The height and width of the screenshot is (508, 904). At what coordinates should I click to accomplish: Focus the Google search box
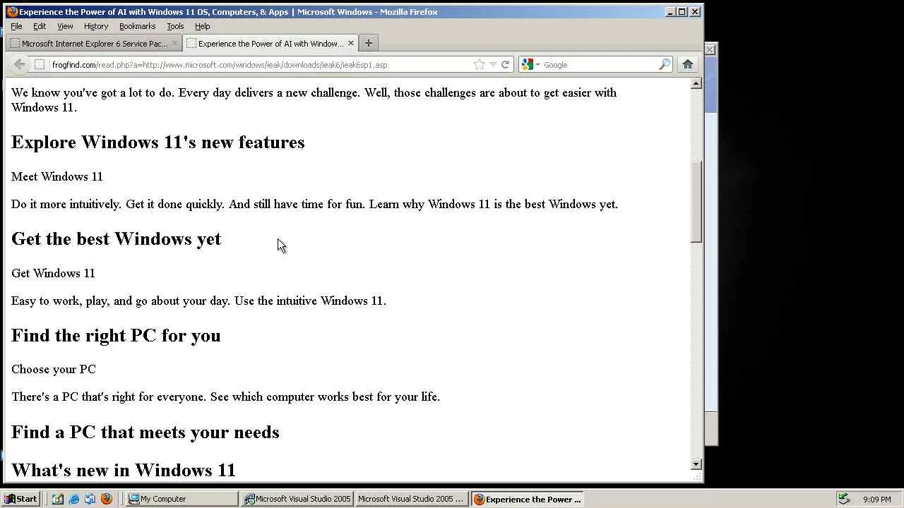[599, 64]
